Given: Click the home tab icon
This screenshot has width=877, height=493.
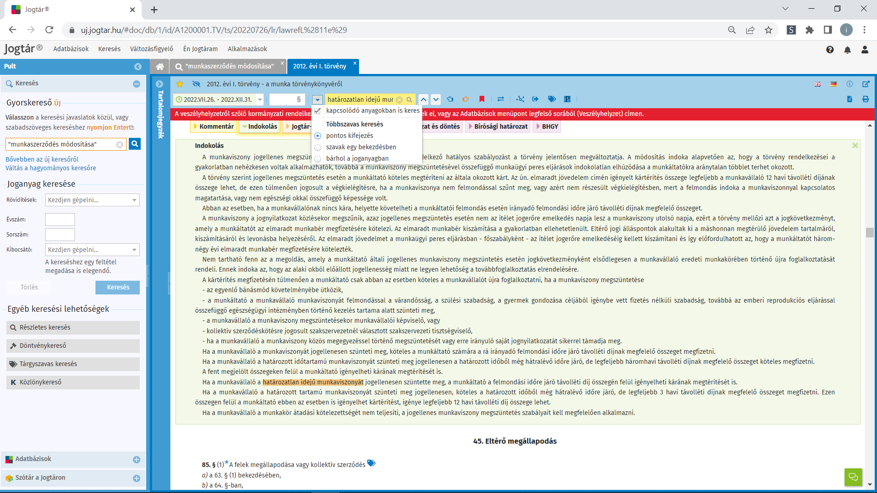Looking at the screenshot, I should click(x=160, y=67).
